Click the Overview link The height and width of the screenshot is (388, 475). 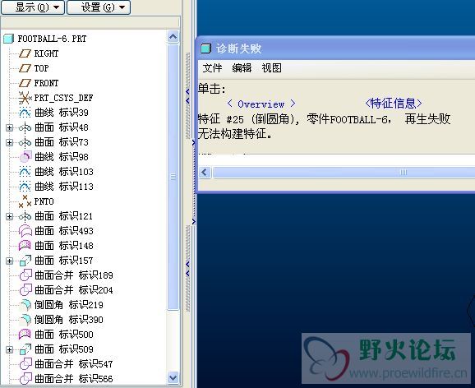click(261, 104)
